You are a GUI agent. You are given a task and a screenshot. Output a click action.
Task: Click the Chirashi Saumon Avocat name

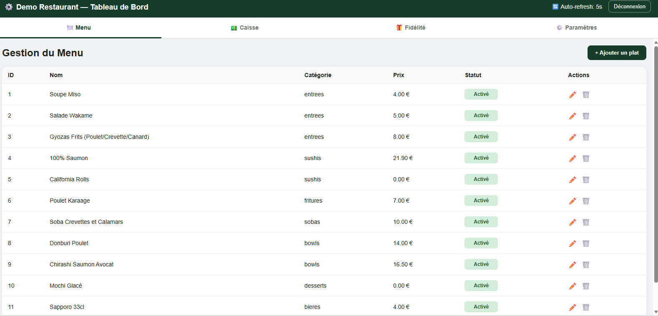point(81,264)
